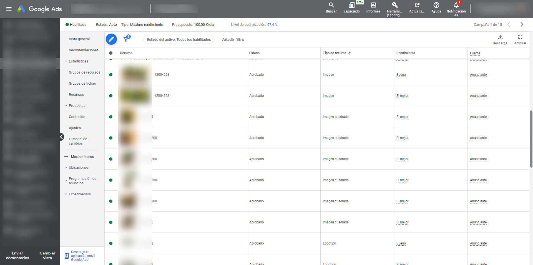Click the Tipo: Máximo rendimiento label
Viewport: 533px width, 265px height.
coord(142,24)
